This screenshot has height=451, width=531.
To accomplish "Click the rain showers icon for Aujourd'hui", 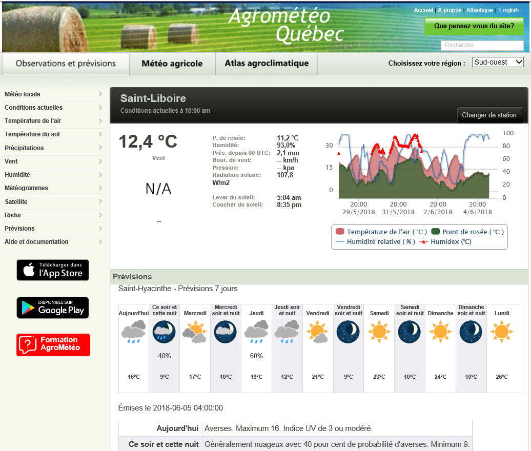I will (x=133, y=332).
